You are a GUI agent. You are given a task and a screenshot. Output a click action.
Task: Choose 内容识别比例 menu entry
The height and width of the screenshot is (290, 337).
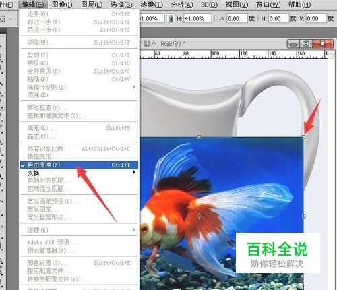tap(79, 148)
